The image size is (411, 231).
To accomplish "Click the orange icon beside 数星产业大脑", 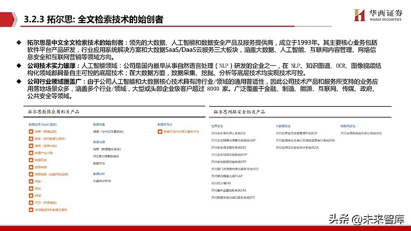I will pos(31,153).
